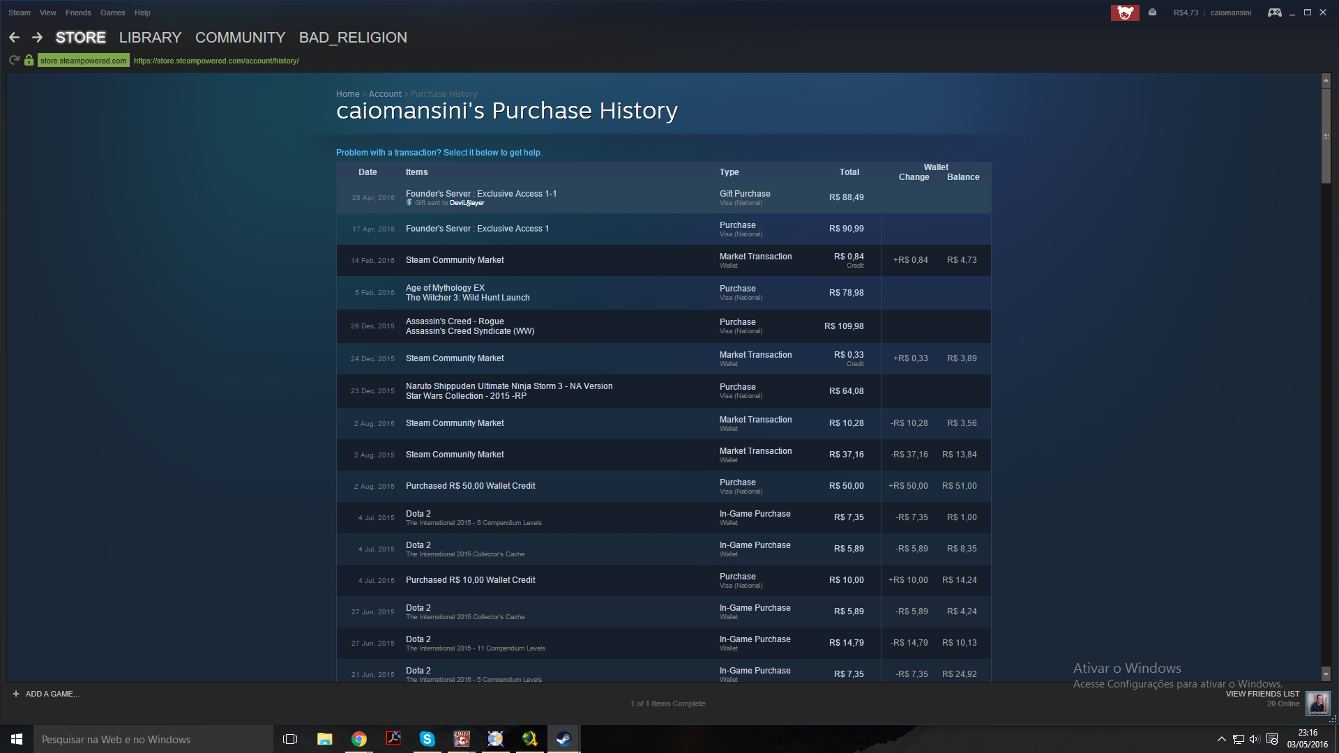
Task: Open Chrome from the Windows taskbar
Action: coord(359,739)
